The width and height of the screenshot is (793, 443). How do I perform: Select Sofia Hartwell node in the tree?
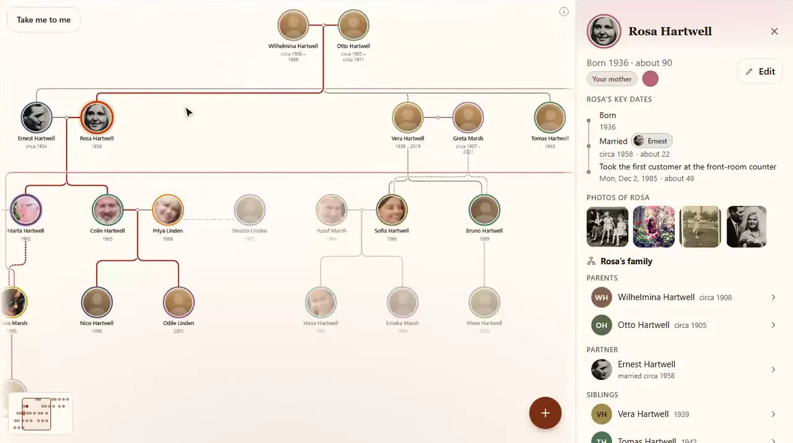pyautogui.click(x=392, y=210)
